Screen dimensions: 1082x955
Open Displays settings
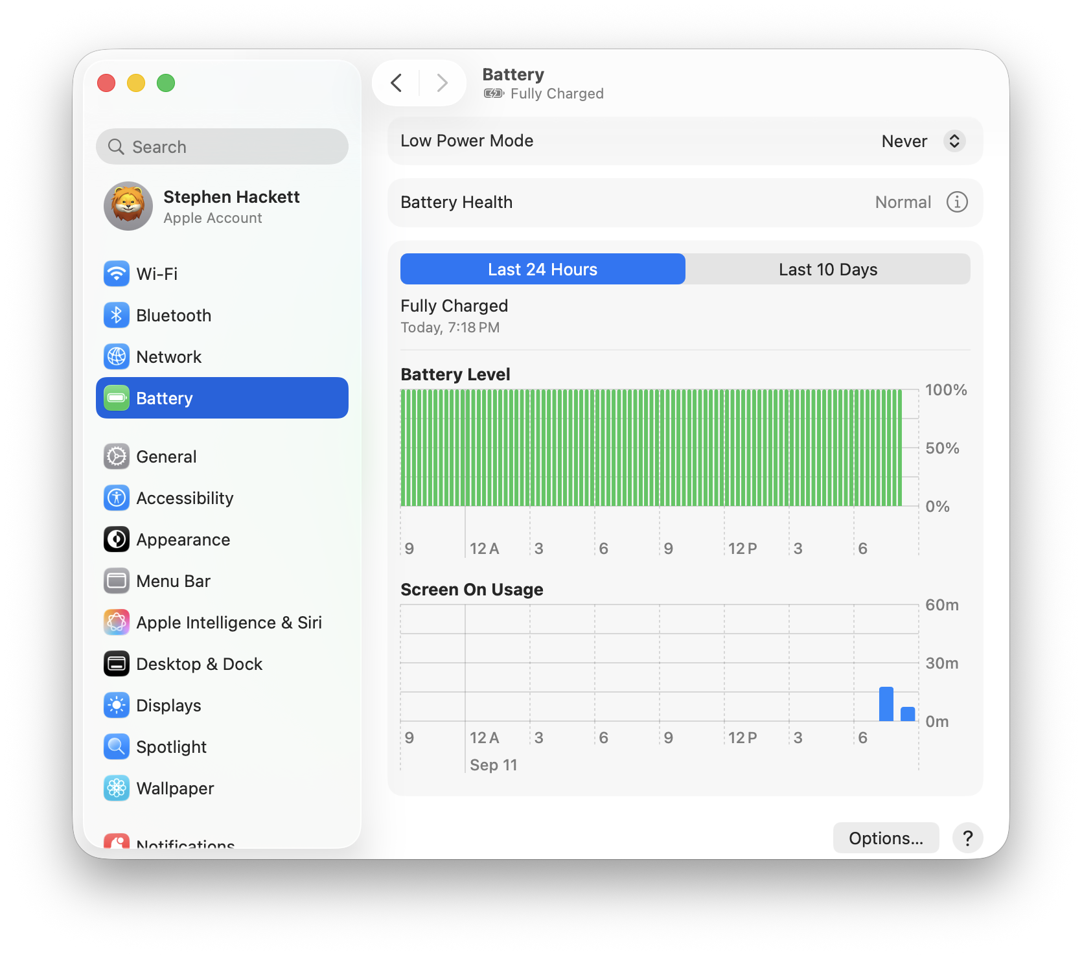(222, 705)
